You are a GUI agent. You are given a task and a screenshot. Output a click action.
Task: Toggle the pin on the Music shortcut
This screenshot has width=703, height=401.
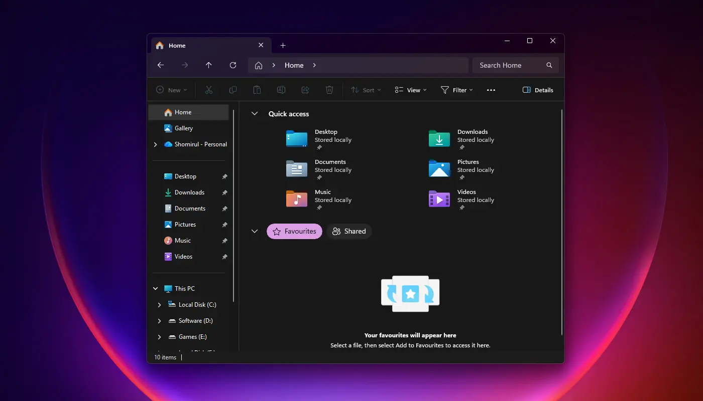click(224, 240)
